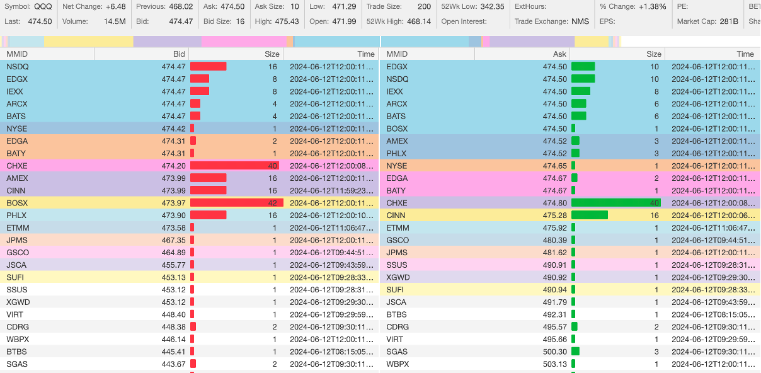Click the JSCA ask price 491.79
Screen dimensions: 761x373
click(x=554, y=302)
